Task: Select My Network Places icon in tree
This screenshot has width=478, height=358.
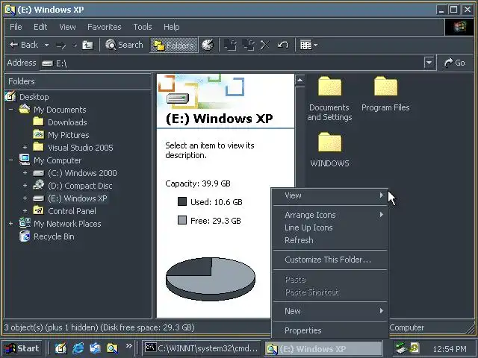Action: pos(25,223)
